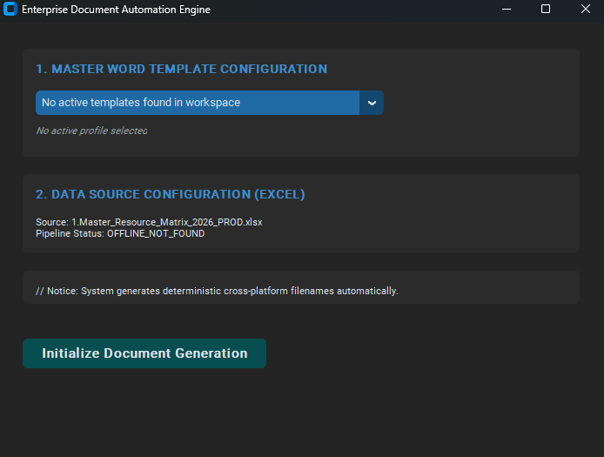Open the template dropdown arrow

(372, 103)
